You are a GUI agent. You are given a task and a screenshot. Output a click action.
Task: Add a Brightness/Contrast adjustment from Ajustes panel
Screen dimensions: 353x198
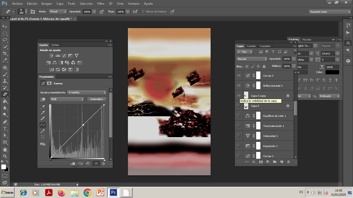(x=52, y=55)
